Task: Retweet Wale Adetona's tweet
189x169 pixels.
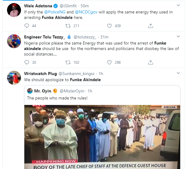Action: [68, 26]
